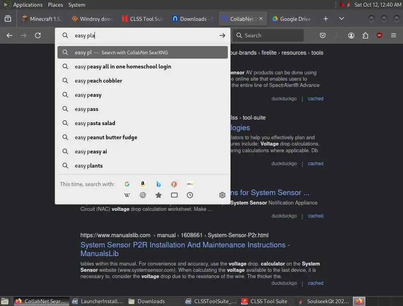Open the Applications menu
The width and height of the screenshot is (403, 306).
28,5
